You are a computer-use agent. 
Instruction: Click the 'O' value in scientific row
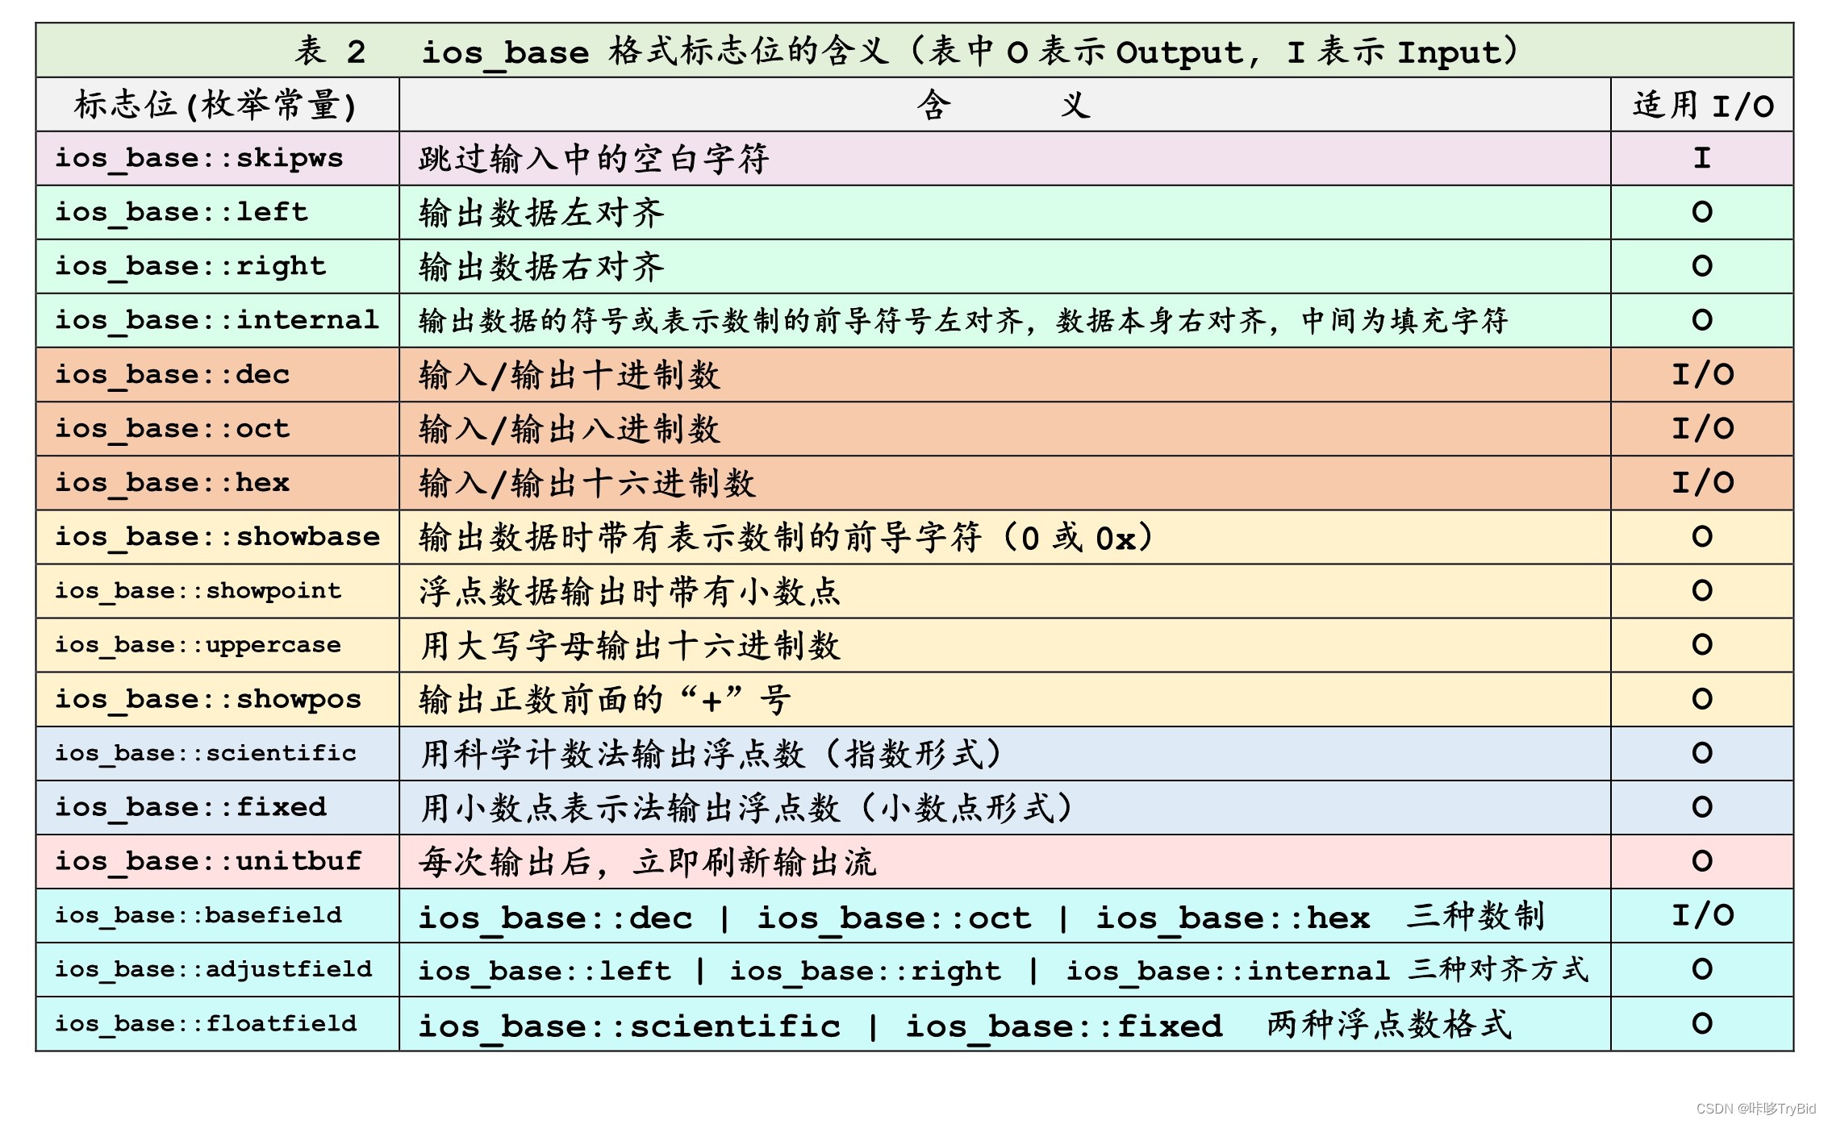click(1702, 752)
